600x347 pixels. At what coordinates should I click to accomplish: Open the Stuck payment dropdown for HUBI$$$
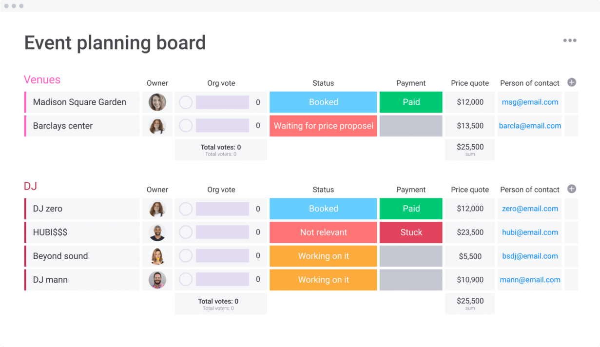click(411, 232)
